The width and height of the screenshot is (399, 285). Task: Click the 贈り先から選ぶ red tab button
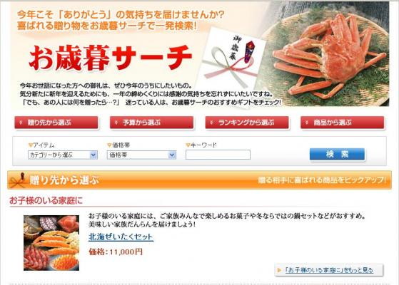pyautogui.click(x=56, y=123)
